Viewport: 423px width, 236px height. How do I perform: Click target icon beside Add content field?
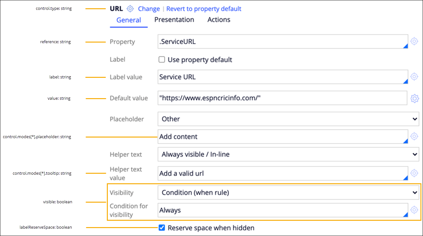[414, 136]
